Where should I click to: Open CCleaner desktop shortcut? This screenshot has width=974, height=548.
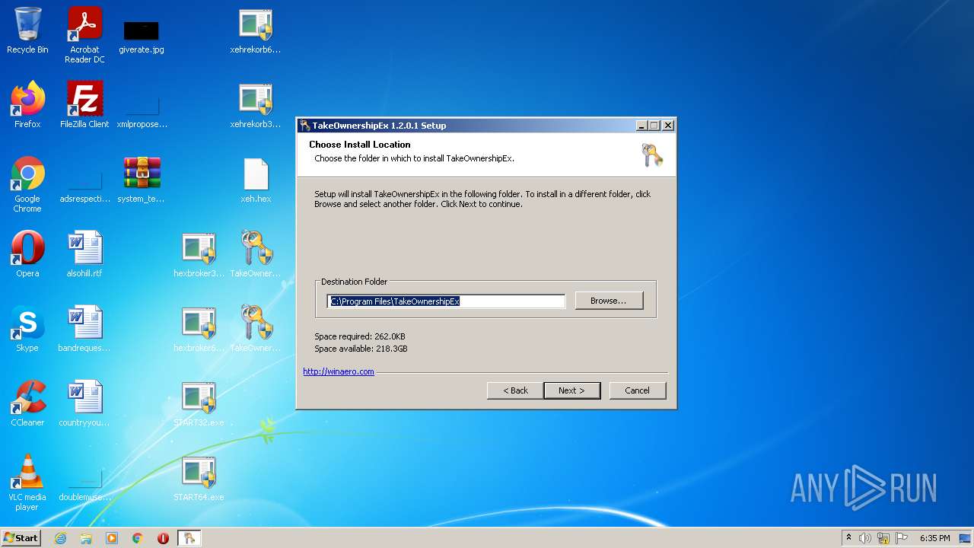click(27, 403)
